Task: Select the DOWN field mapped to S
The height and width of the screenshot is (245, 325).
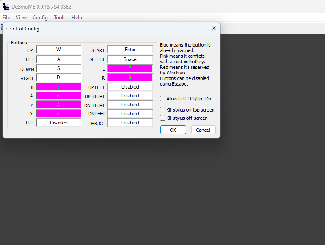Action: click(59, 68)
